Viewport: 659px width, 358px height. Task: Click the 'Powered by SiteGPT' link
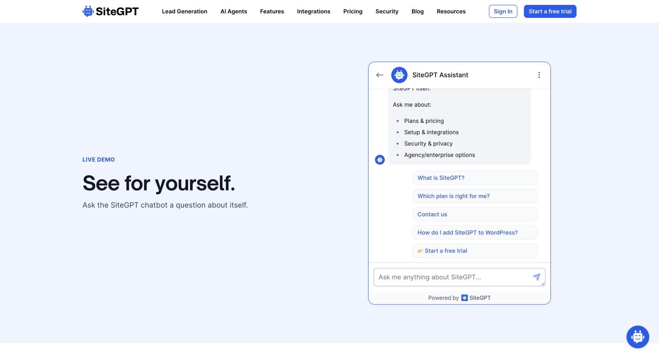tap(459, 298)
